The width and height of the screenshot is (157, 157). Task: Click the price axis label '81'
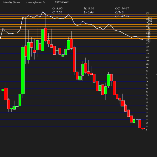pyautogui.click(x=147, y=78)
